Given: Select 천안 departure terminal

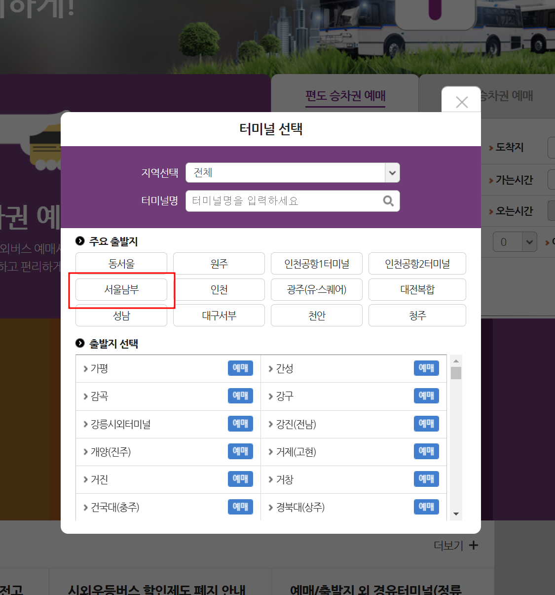Looking at the screenshot, I should click(317, 316).
